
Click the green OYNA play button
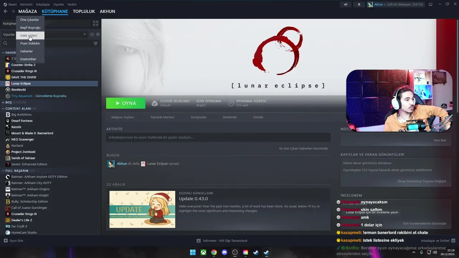(126, 103)
